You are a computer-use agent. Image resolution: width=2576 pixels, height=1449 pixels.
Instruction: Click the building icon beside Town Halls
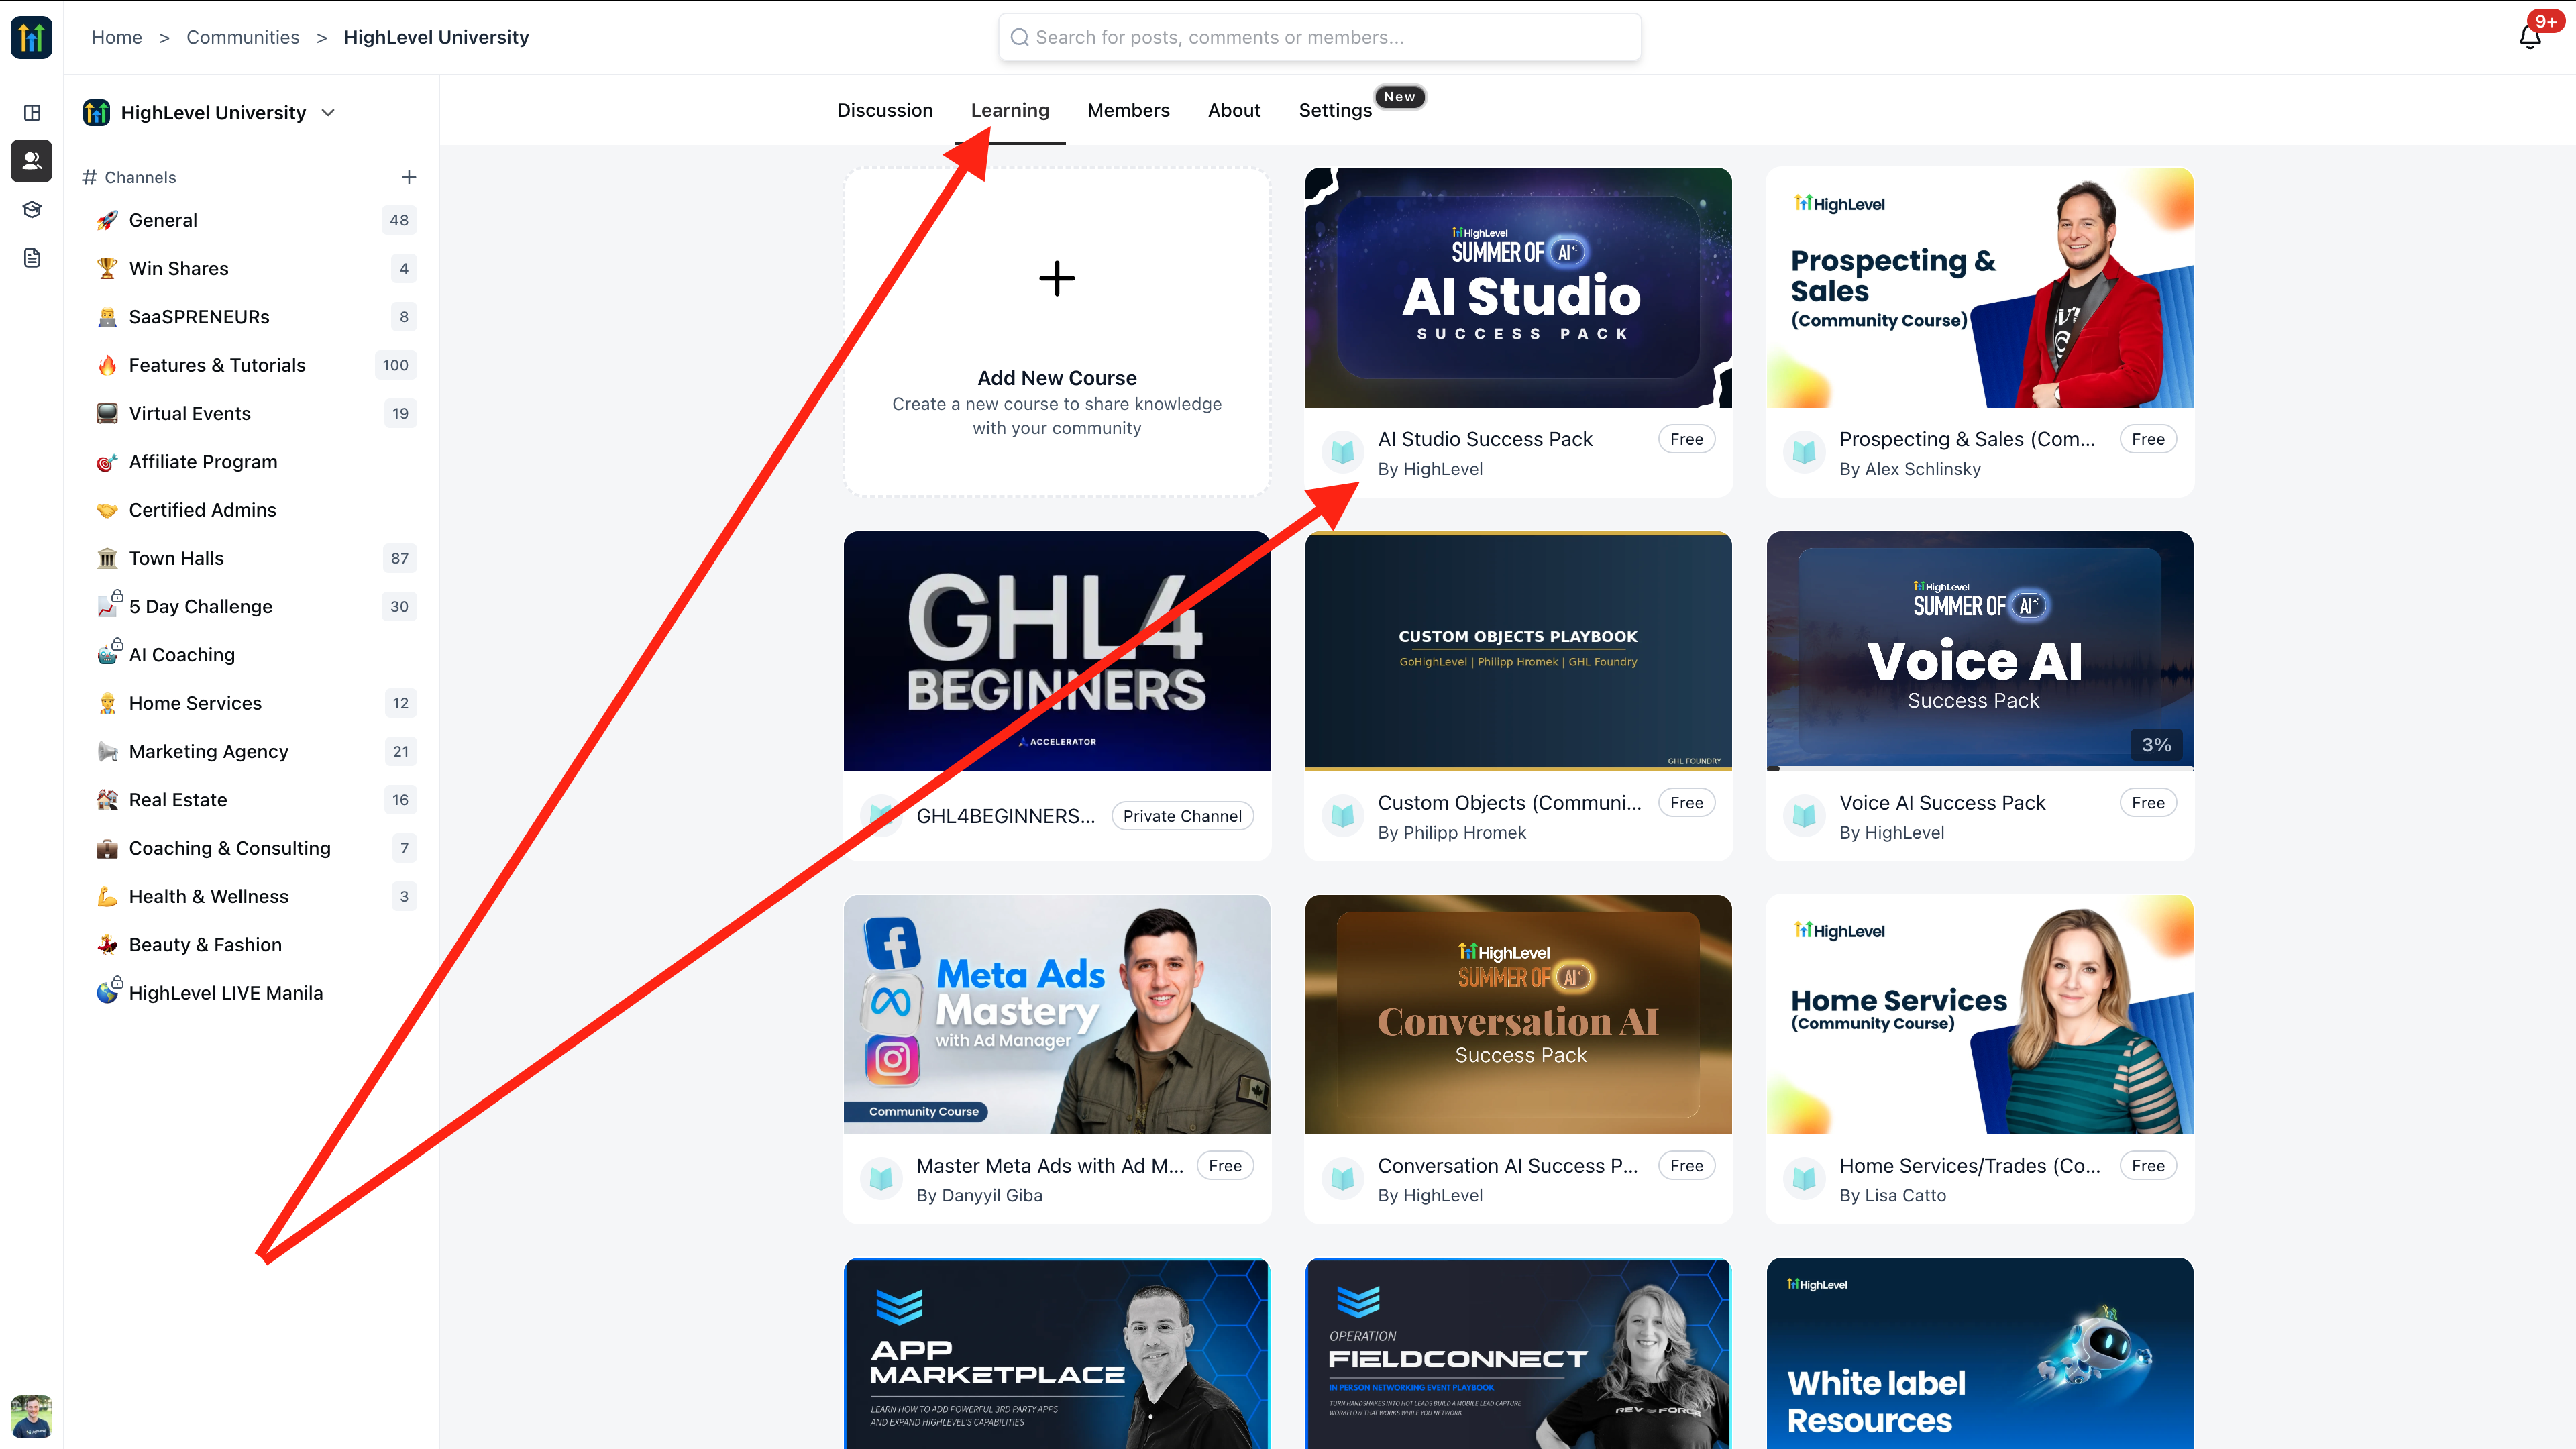point(107,558)
